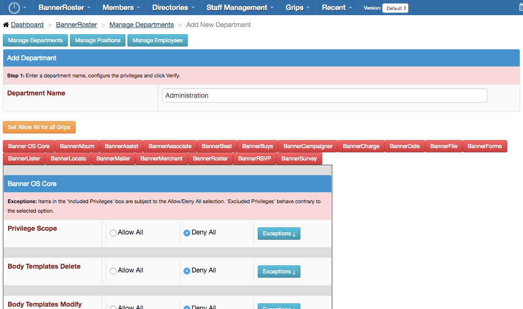Switch to the BannerCharge tab

(361, 146)
